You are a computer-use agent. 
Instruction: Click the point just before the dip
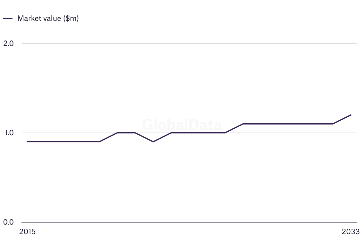(135, 133)
